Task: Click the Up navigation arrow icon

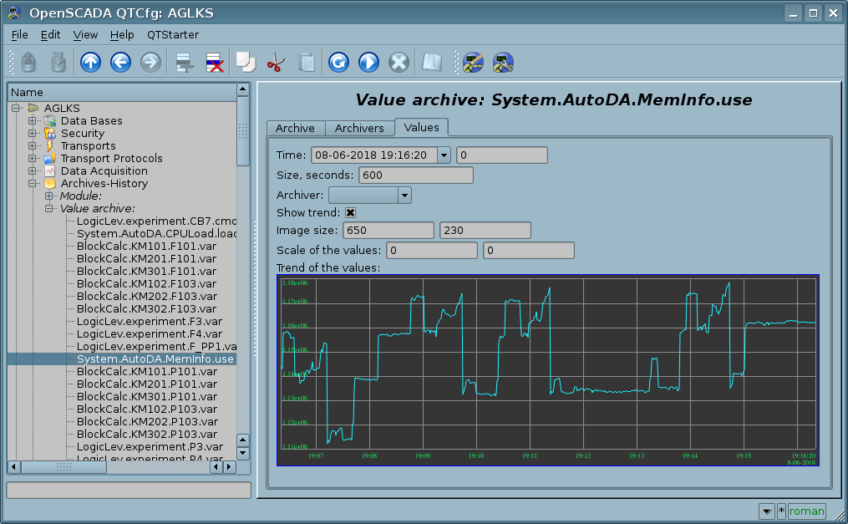Action: [90, 63]
